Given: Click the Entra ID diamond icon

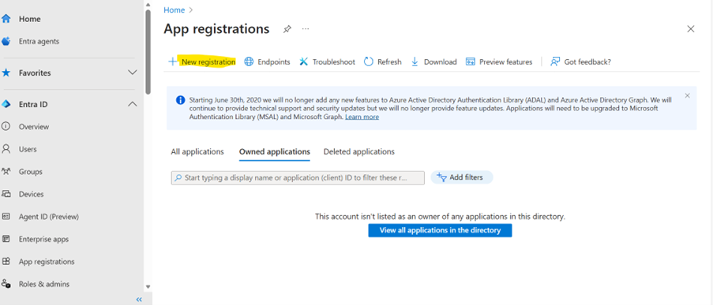Looking at the screenshot, I should tap(6, 104).
